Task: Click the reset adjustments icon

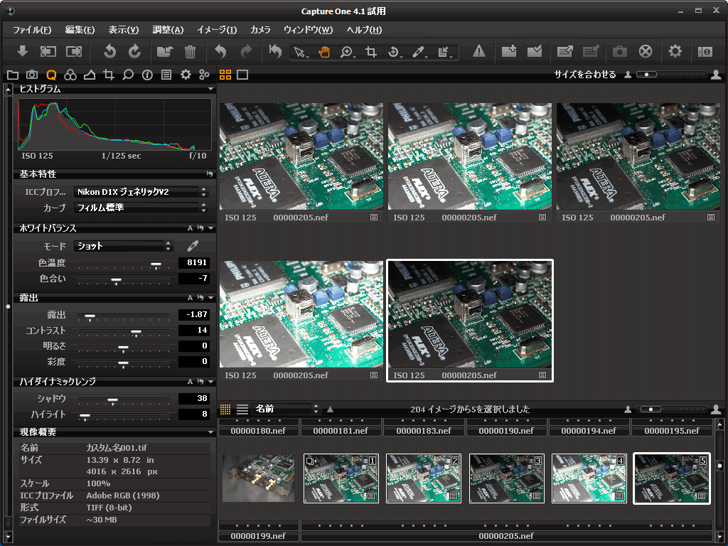Action: [275, 51]
